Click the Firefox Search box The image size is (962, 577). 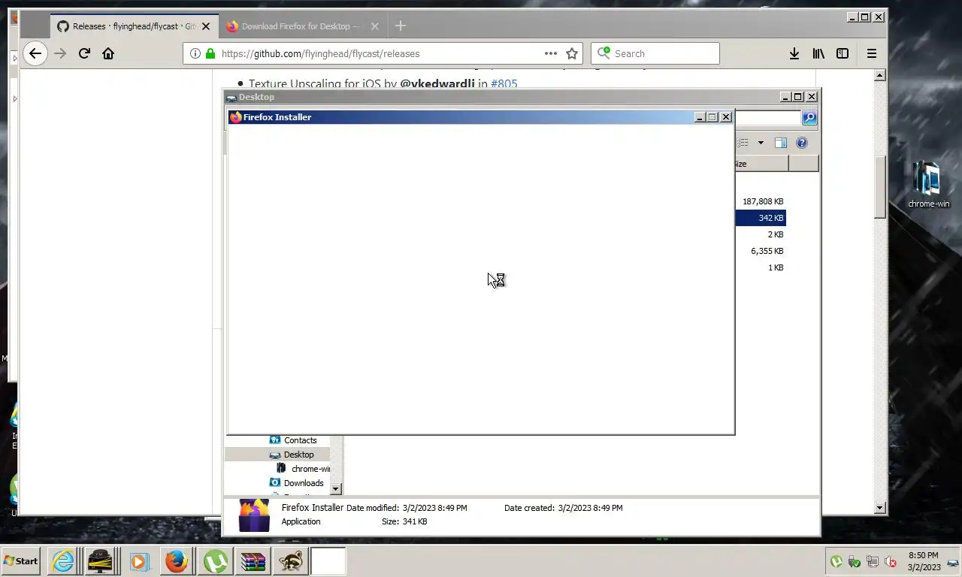click(x=655, y=53)
